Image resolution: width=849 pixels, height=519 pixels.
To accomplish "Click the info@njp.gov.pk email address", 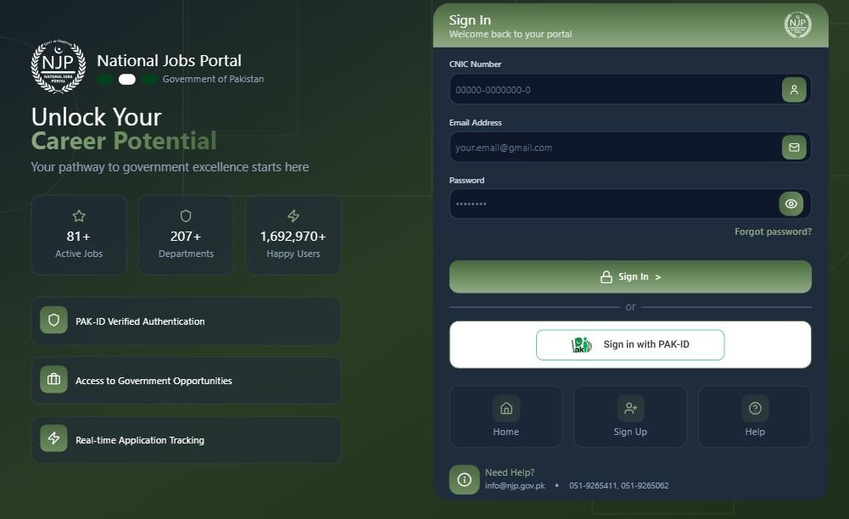I will click(515, 486).
